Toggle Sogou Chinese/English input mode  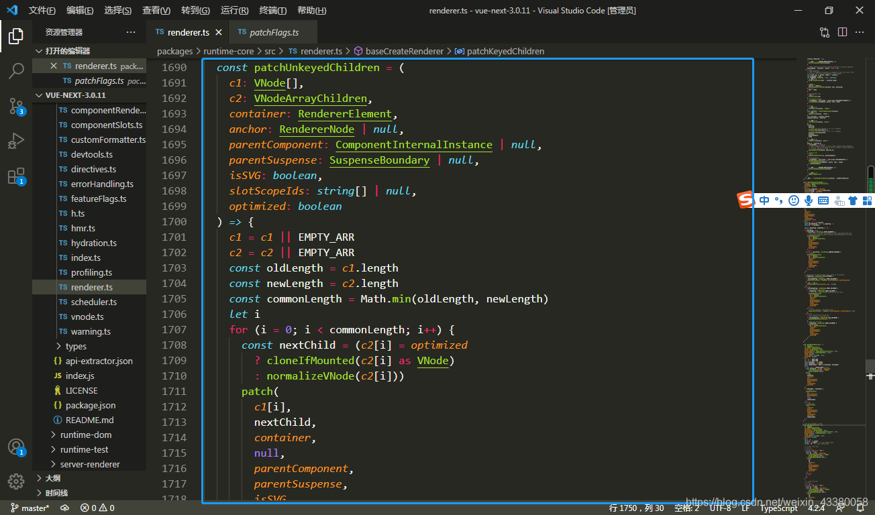[x=764, y=201]
